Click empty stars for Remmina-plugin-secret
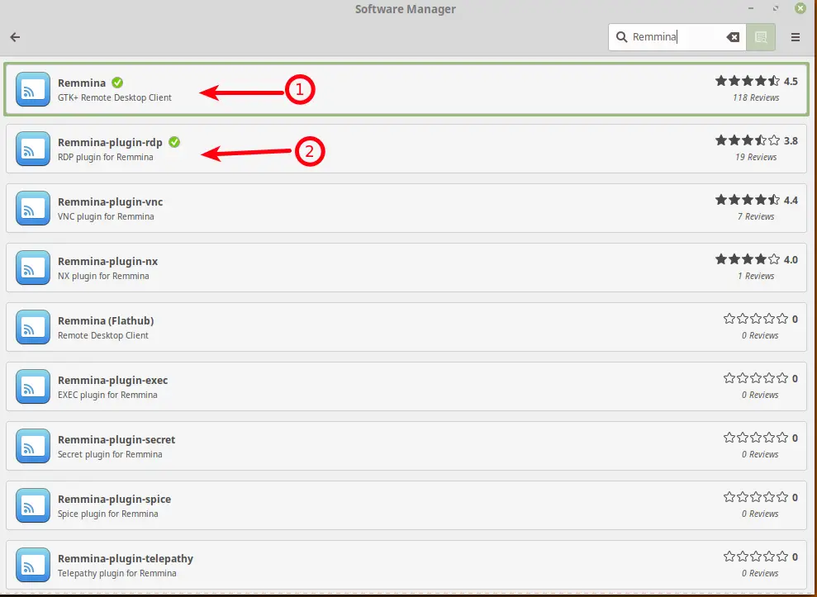The height and width of the screenshot is (597, 817). [x=756, y=438]
